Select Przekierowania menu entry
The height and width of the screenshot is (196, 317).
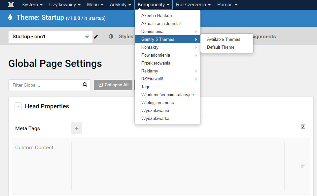(x=167, y=63)
